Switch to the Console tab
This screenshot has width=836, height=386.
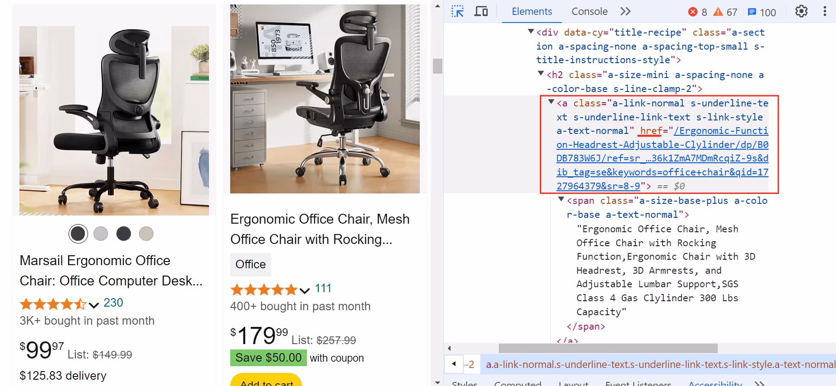pyautogui.click(x=590, y=12)
